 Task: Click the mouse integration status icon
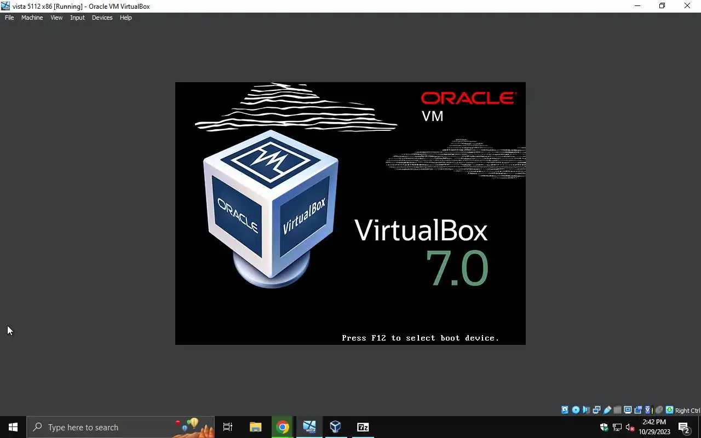(x=659, y=410)
